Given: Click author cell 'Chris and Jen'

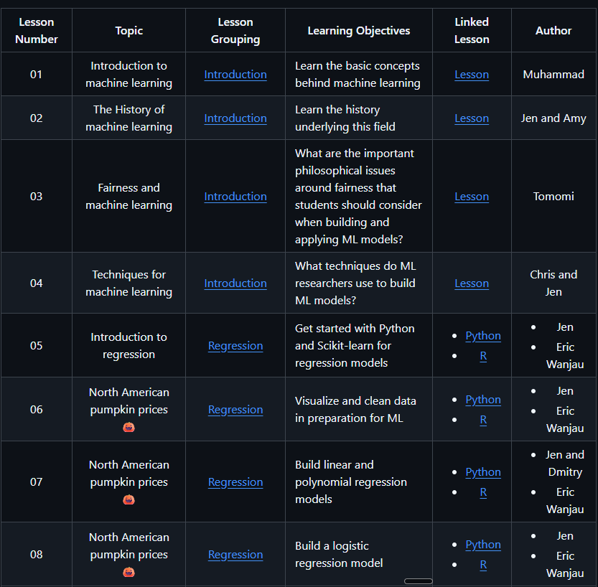Looking at the screenshot, I should (x=553, y=283).
